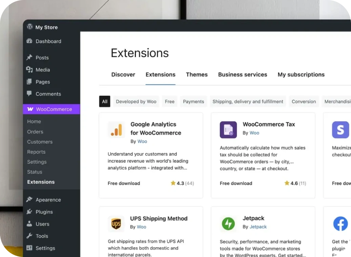The width and height of the screenshot is (351, 257).
Task: Filter extensions by Free
Action: 169,101
